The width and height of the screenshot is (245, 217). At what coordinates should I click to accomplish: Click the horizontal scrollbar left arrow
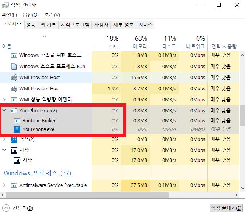coord(3,195)
